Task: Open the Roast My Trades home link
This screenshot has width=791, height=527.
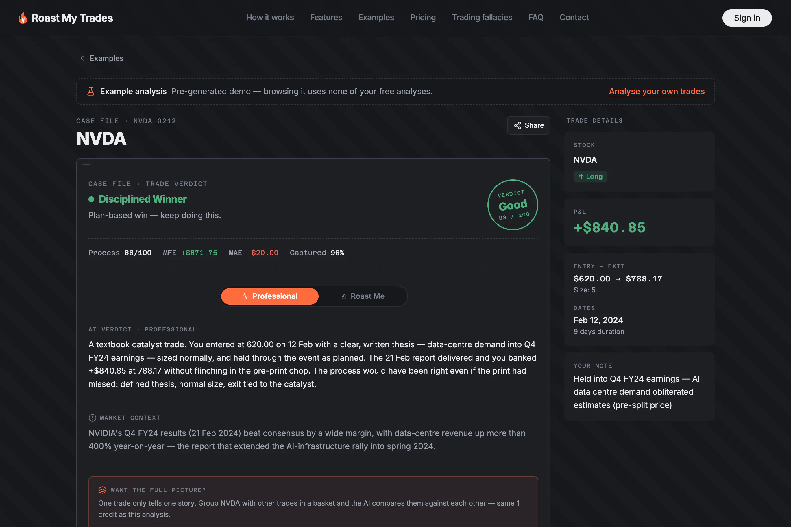Action: click(x=66, y=18)
